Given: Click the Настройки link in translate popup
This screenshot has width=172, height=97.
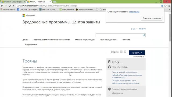Looking at the screenshot, I should point(134,12).
